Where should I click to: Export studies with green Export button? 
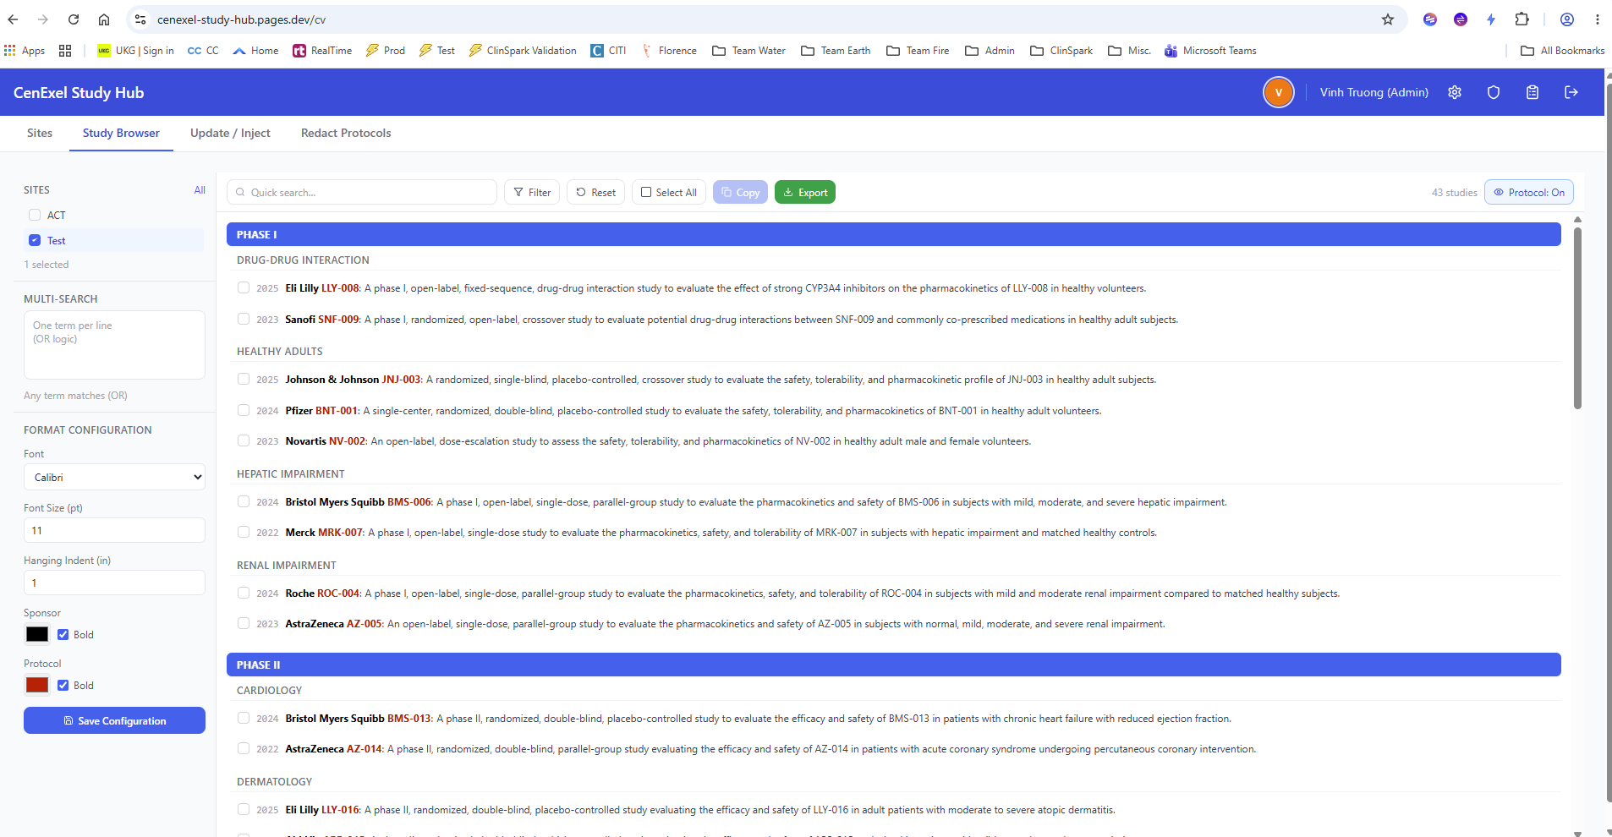tap(805, 193)
